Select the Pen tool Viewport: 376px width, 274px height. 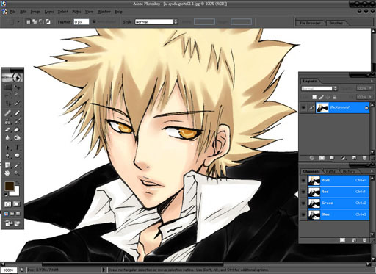[8, 156]
